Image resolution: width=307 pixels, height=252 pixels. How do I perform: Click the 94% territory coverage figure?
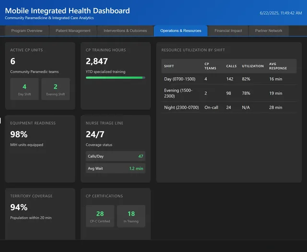19,207
